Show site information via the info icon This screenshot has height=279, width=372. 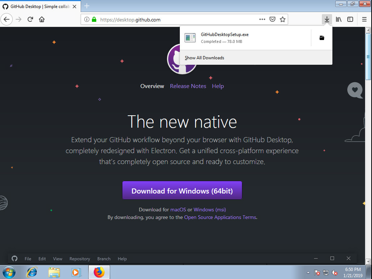87,20
